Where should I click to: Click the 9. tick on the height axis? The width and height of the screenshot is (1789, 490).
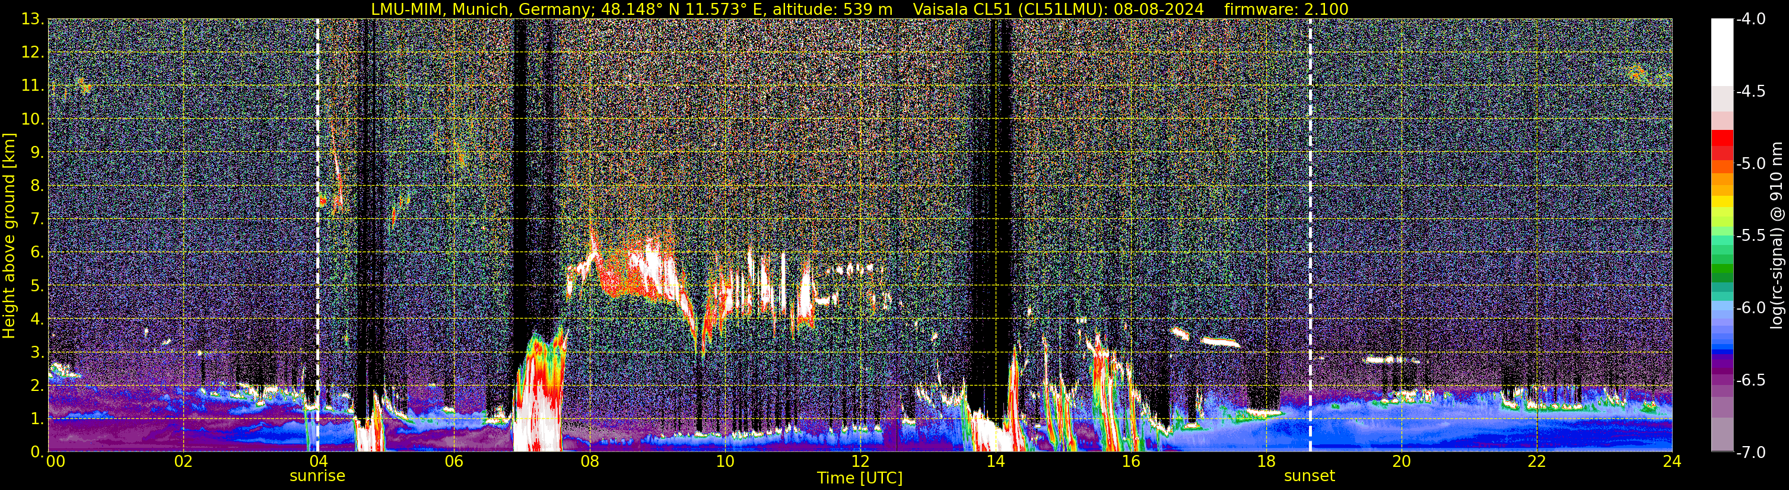click(36, 152)
